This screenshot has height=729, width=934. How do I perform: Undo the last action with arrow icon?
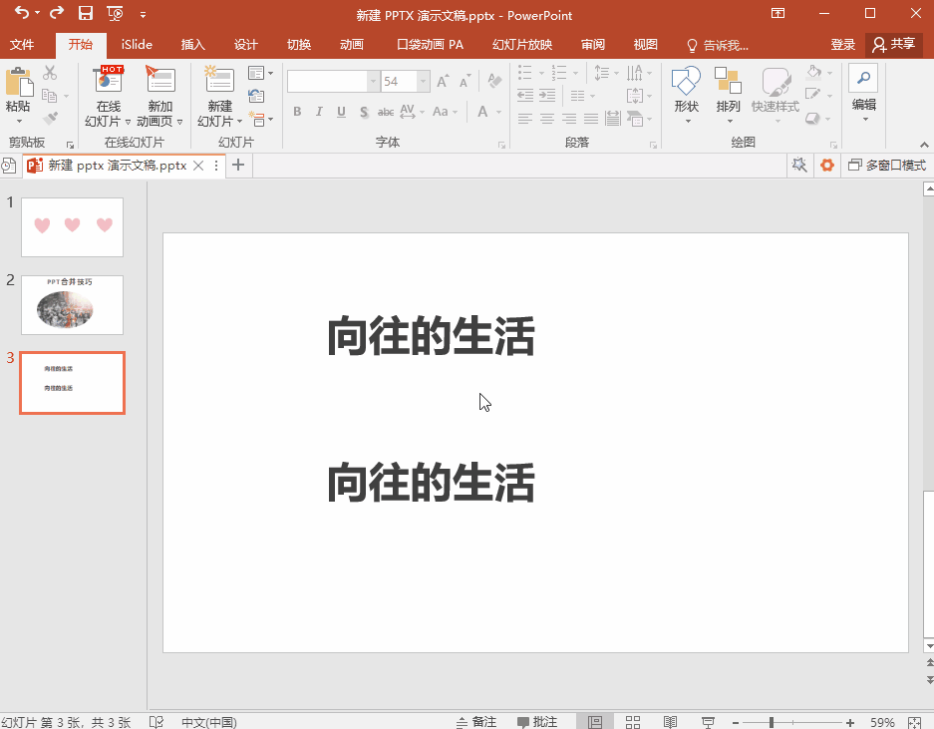(22, 13)
